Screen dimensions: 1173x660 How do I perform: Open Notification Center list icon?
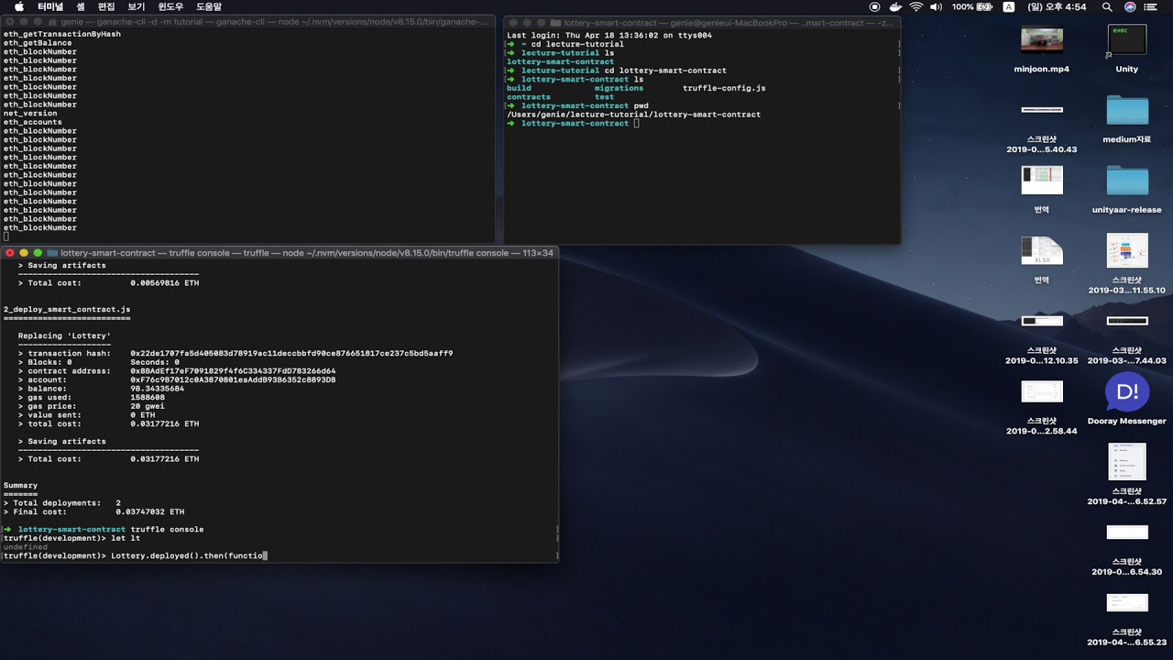tap(1153, 6)
